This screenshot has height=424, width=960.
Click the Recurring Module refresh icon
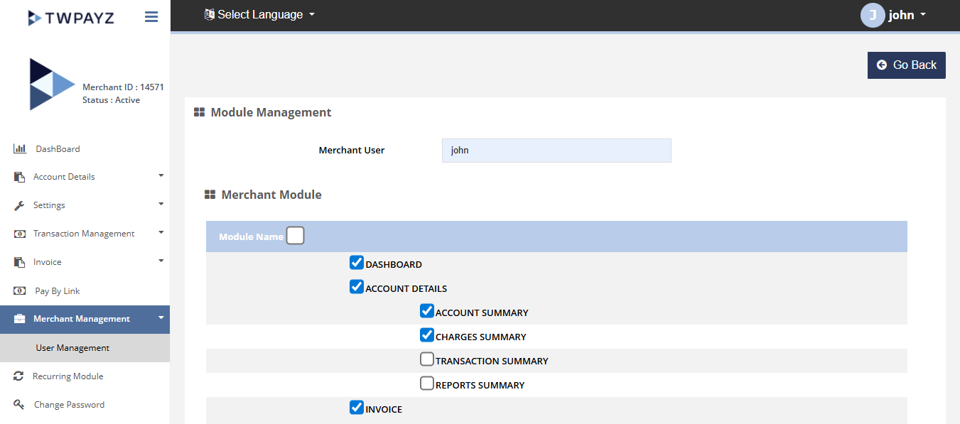coord(19,376)
